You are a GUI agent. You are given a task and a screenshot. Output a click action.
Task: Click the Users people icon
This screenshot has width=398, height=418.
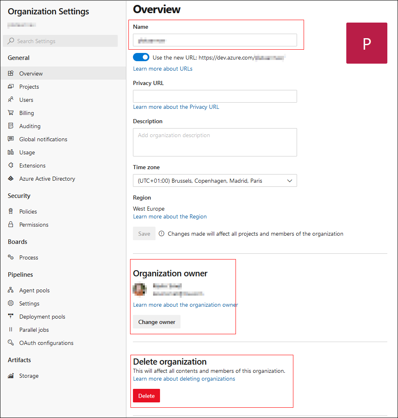click(11, 100)
